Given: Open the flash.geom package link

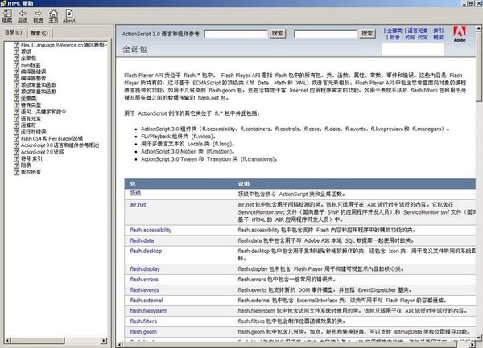Looking at the screenshot, I should point(143,332).
